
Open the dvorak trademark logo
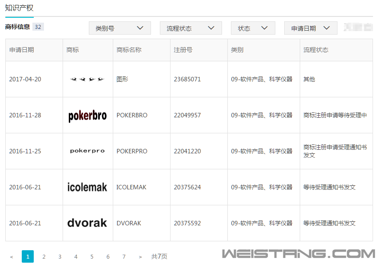[87, 223]
